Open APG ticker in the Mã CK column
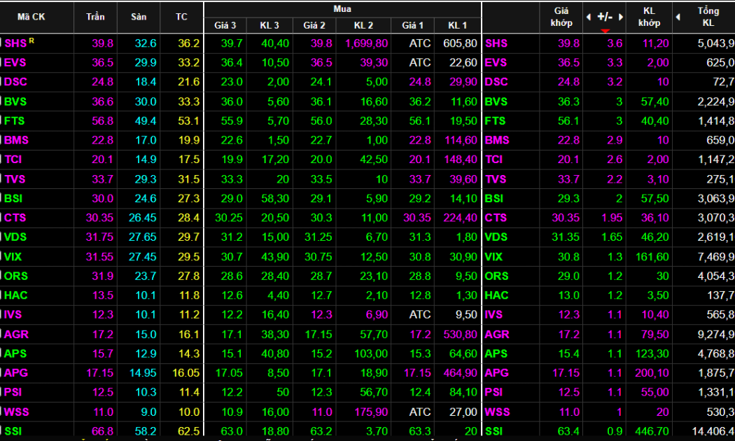 click(x=16, y=372)
